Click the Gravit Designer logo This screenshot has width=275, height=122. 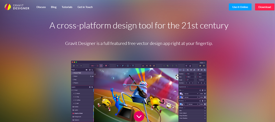click(x=17, y=7)
